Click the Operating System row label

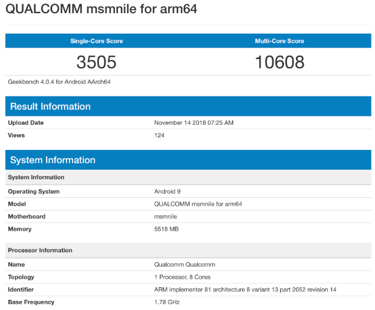point(34,192)
